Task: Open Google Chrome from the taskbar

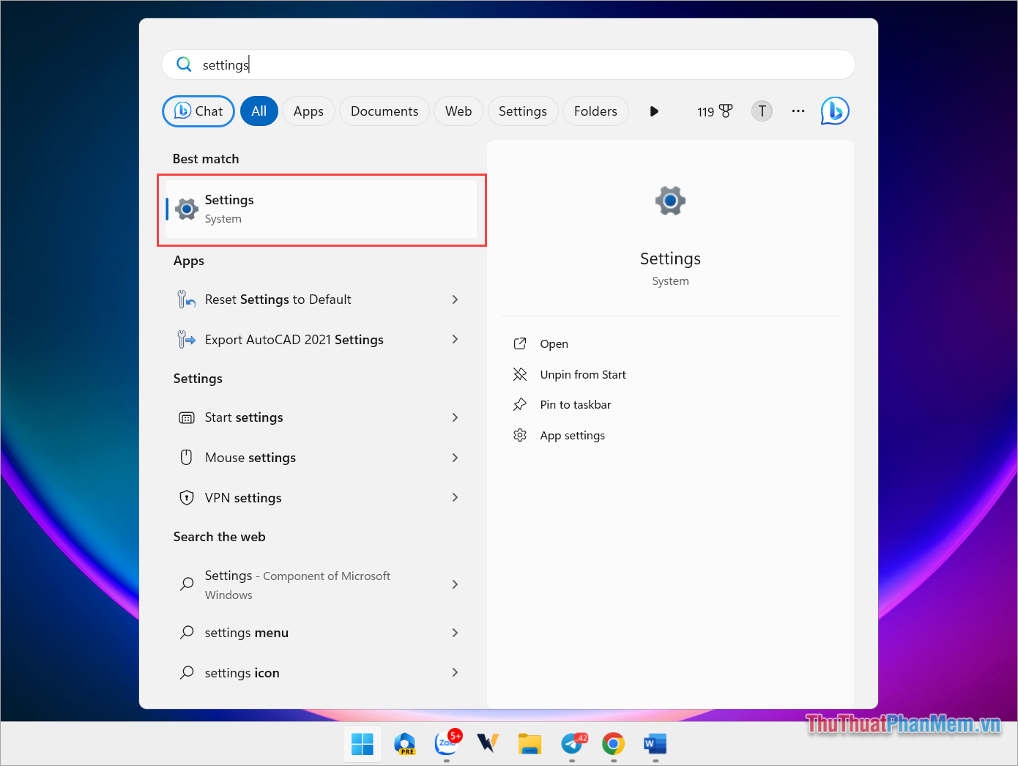Action: pyautogui.click(x=613, y=744)
